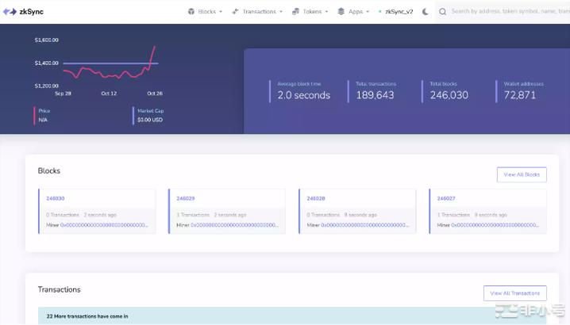Open block 246027 link
The height and width of the screenshot is (325, 570).
(446, 198)
